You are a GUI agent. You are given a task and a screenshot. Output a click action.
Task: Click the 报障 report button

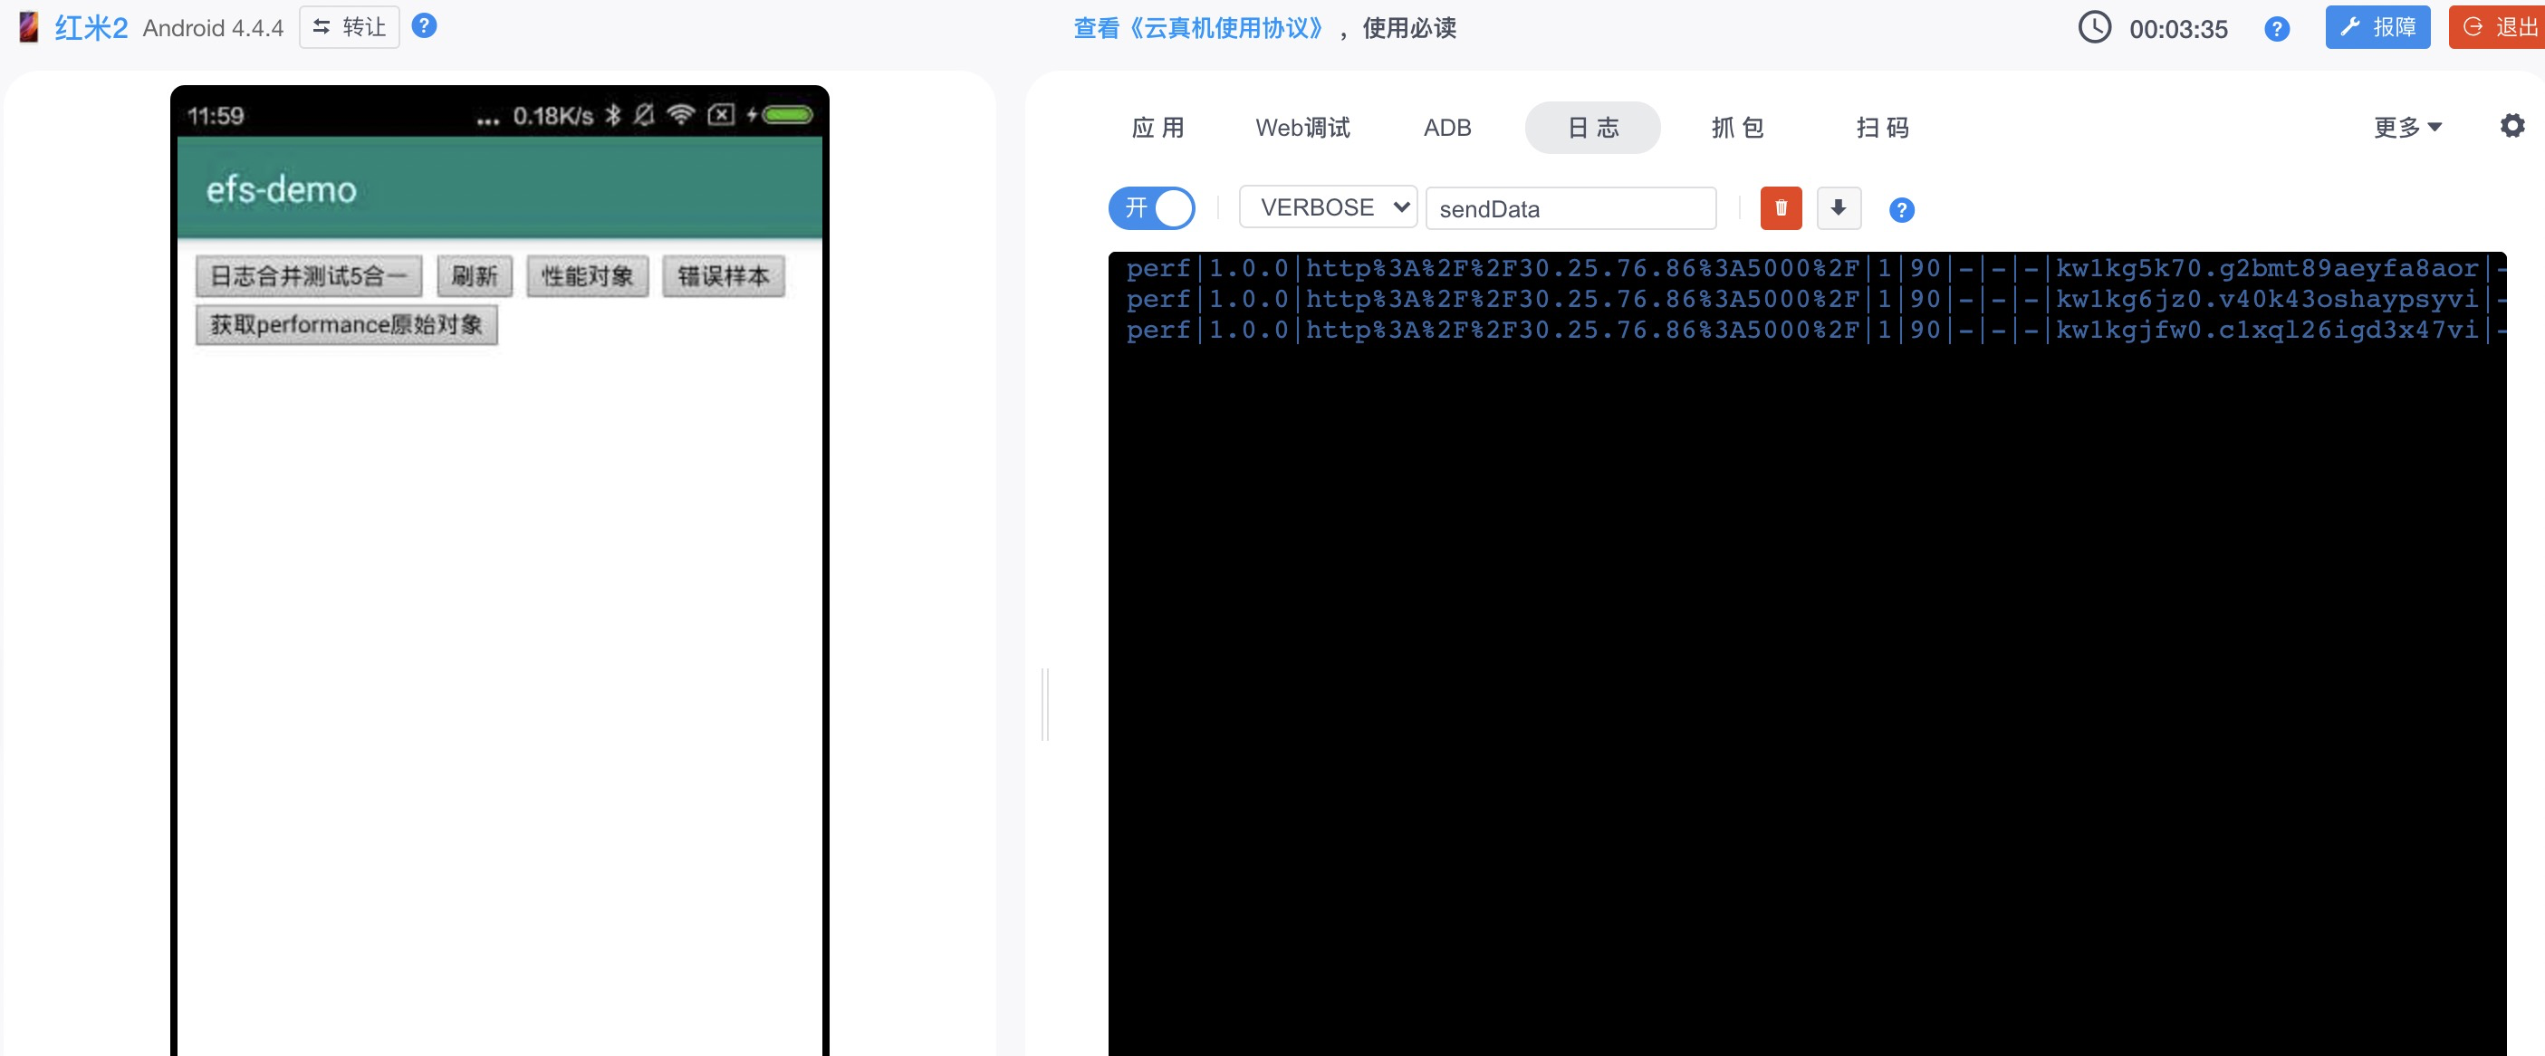2377,26
